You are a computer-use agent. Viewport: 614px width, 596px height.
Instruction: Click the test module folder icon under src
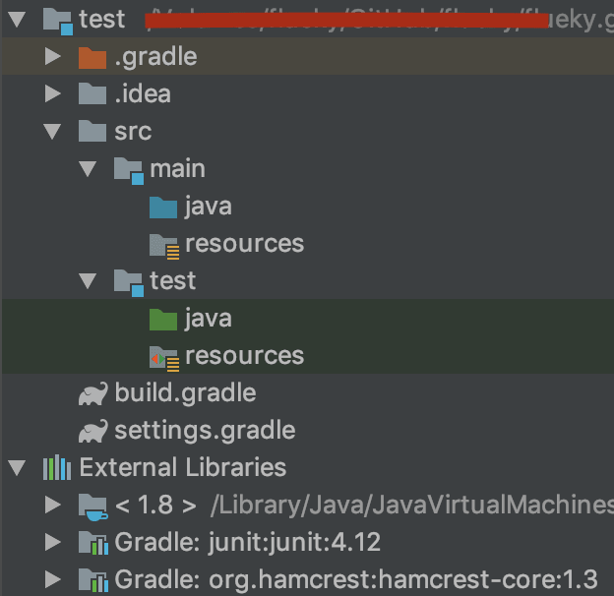coord(129,282)
